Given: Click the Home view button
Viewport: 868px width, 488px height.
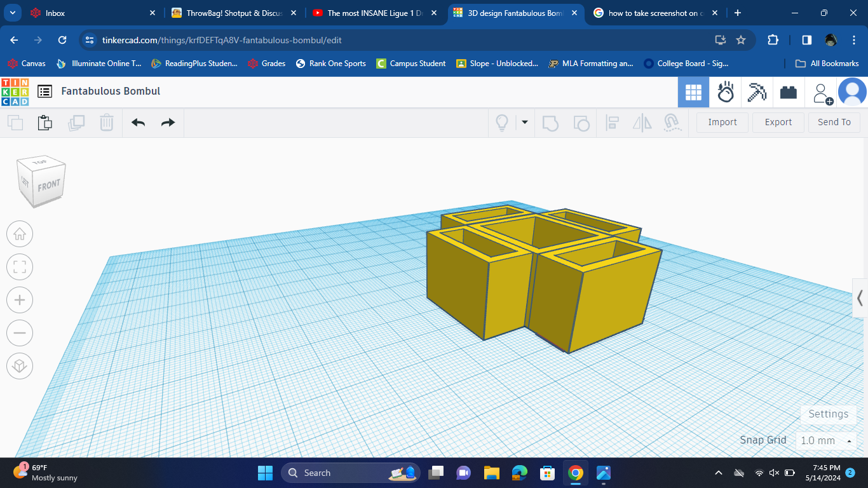Looking at the screenshot, I should [x=20, y=234].
